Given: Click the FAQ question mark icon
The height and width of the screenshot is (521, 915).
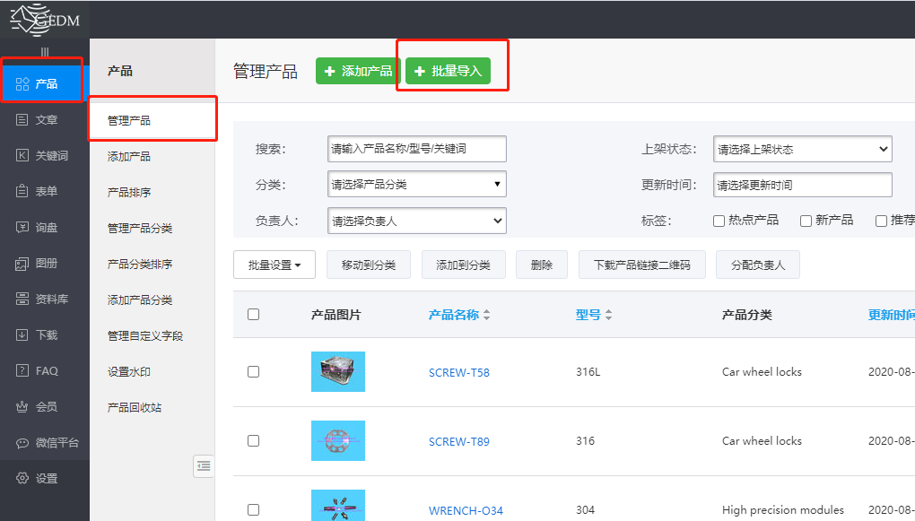Looking at the screenshot, I should click(22, 370).
